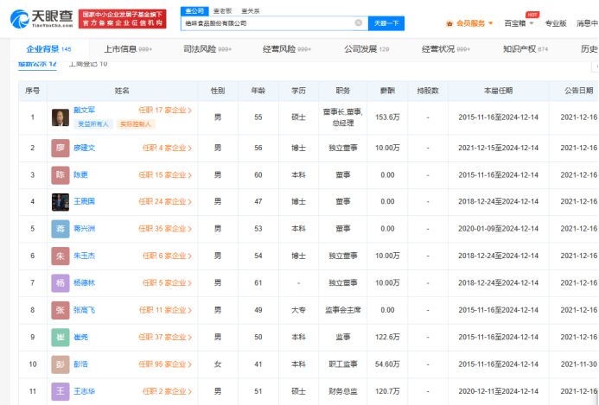Image resolution: width=599 pixels, height=405 pixels.
Task: Switch to the 上市信息 tab
Action: click(x=122, y=49)
